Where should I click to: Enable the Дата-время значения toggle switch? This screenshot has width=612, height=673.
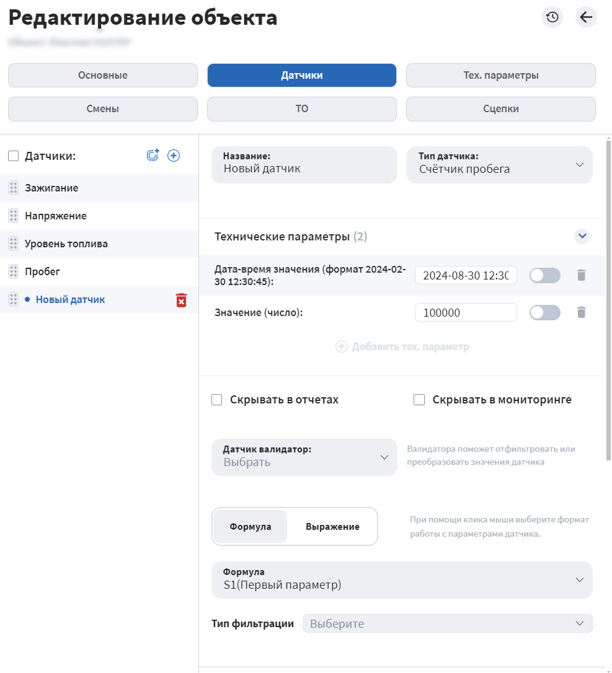click(x=544, y=275)
